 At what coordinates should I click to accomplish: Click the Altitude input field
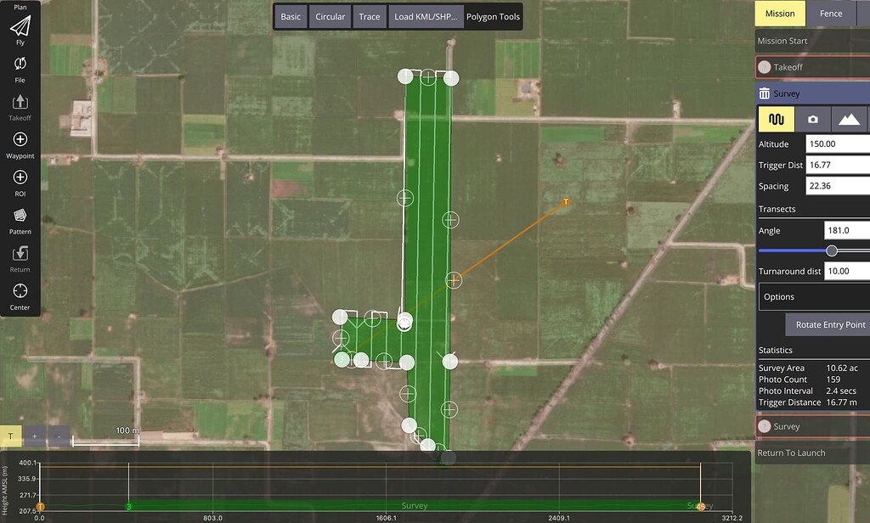[837, 144]
